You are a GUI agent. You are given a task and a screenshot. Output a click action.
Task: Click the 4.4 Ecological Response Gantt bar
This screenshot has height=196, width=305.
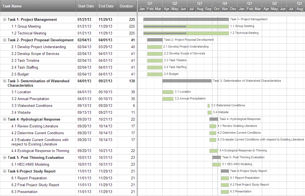[214, 151]
